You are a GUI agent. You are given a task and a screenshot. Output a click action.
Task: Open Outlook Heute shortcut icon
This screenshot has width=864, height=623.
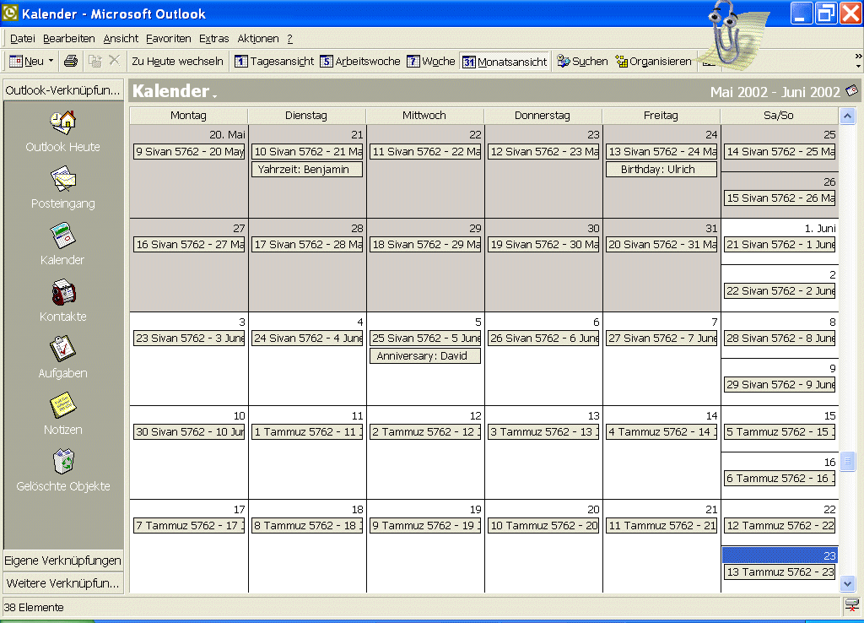(x=62, y=122)
